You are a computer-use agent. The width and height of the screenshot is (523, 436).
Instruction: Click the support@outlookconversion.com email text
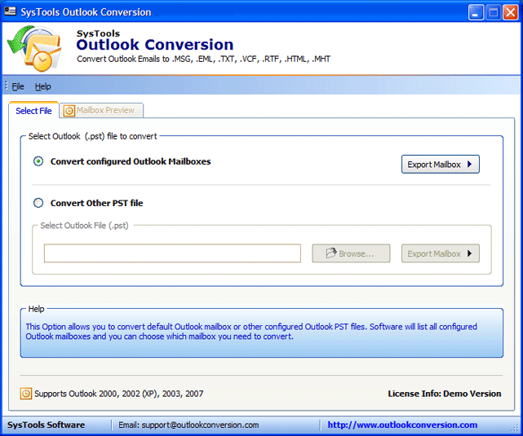200,425
